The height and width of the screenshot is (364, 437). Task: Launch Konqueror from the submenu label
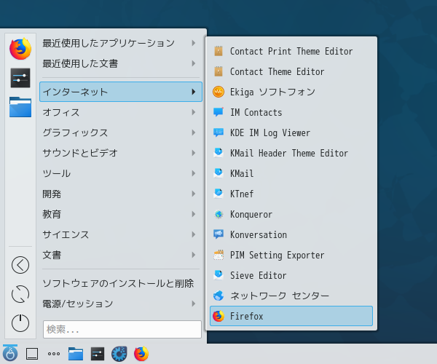pyautogui.click(x=251, y=215)
